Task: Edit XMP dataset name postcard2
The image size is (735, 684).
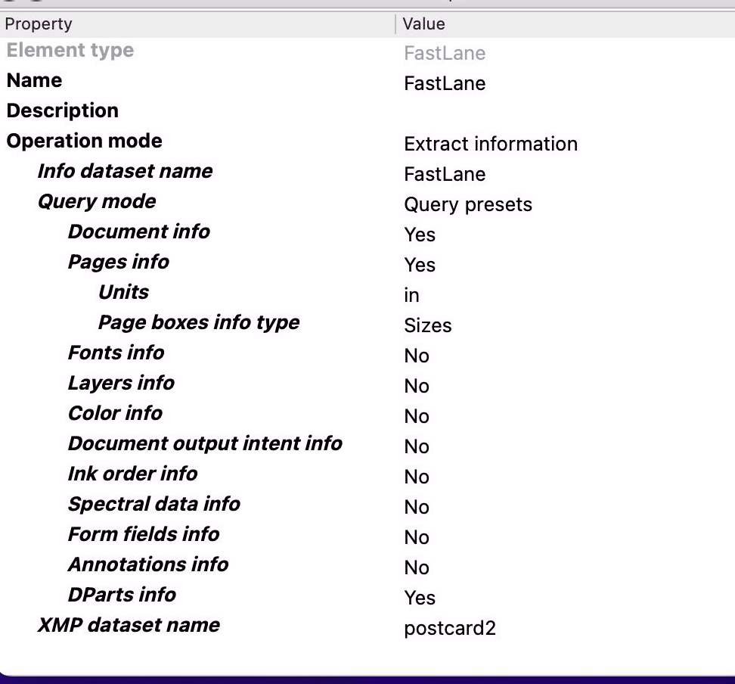Action: [450, 628]
